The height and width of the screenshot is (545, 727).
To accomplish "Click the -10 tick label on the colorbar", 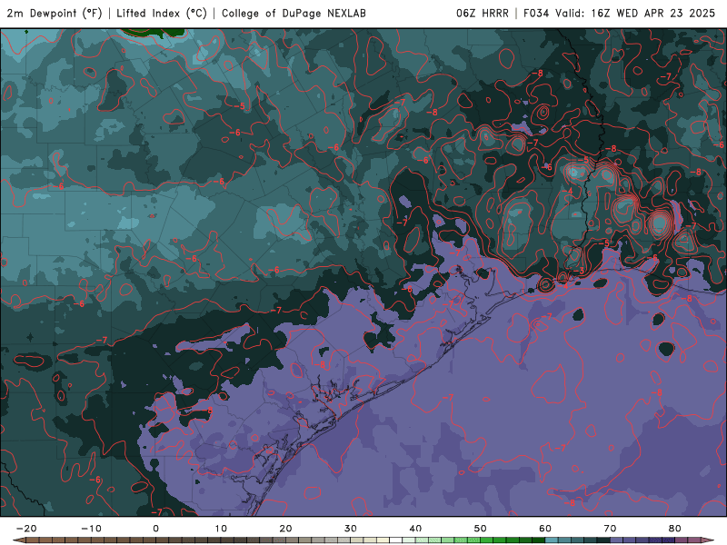I will point(91,529).
